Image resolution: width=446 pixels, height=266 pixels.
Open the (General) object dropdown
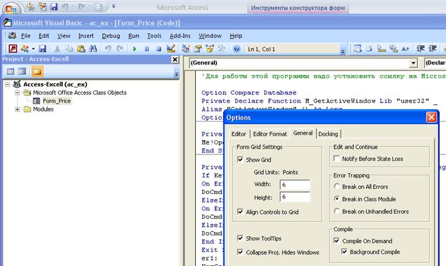(413, 63)
